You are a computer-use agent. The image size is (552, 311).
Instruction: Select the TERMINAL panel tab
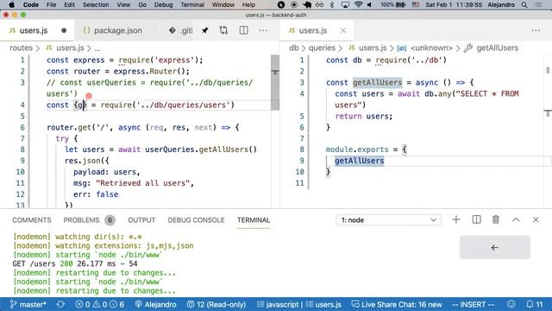254,220
